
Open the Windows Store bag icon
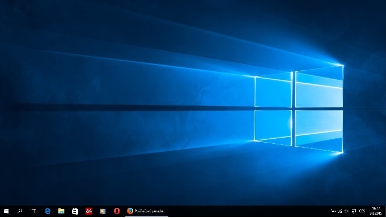click(75, 211)
